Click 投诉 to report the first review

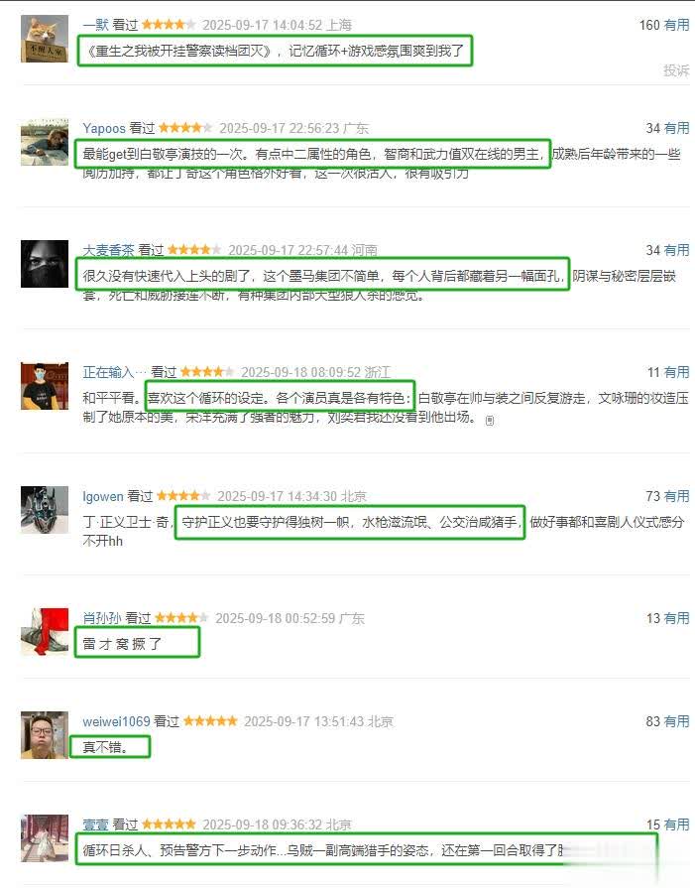pos(676,70)
